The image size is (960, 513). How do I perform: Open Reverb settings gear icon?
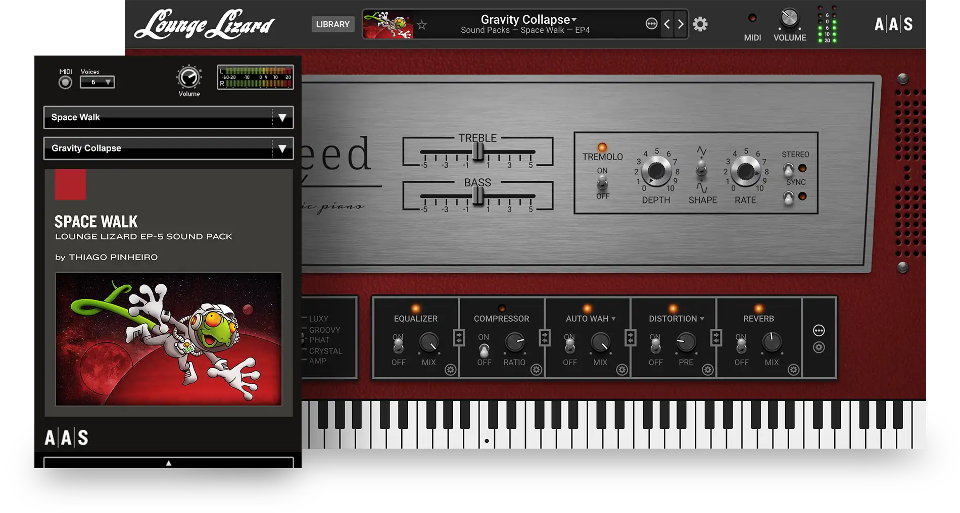point(793,370)
